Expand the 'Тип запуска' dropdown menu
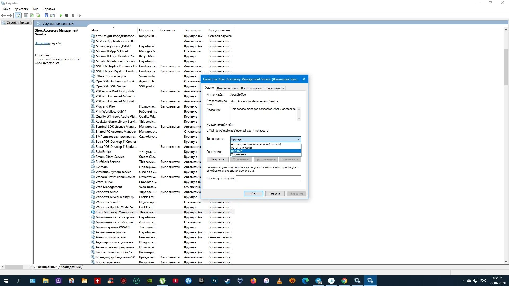This screenshot has height=286, width=509. pos(298,139)
